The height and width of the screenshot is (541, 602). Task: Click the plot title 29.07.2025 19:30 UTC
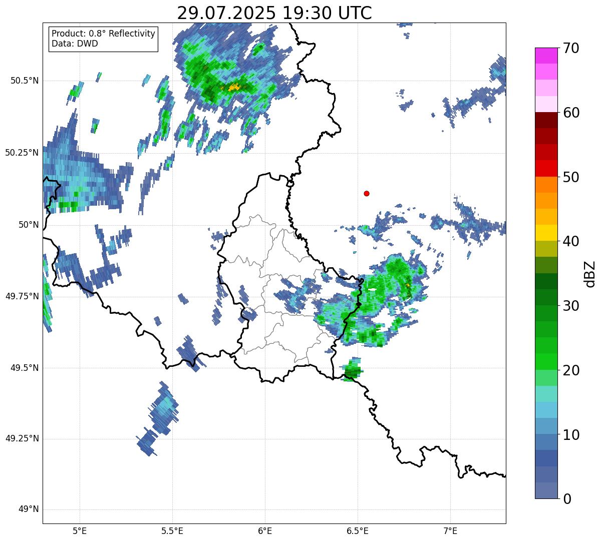coord(274,13)
